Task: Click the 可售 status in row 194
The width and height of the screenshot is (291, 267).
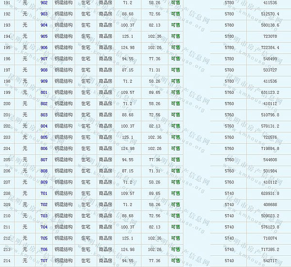Action: point(176,36)
